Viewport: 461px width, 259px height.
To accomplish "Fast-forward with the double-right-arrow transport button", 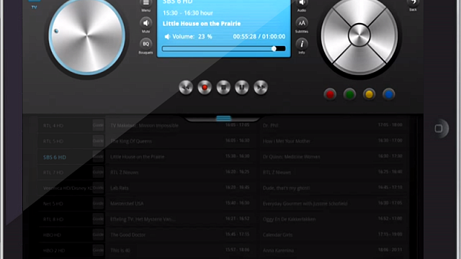I will (261, 88).
